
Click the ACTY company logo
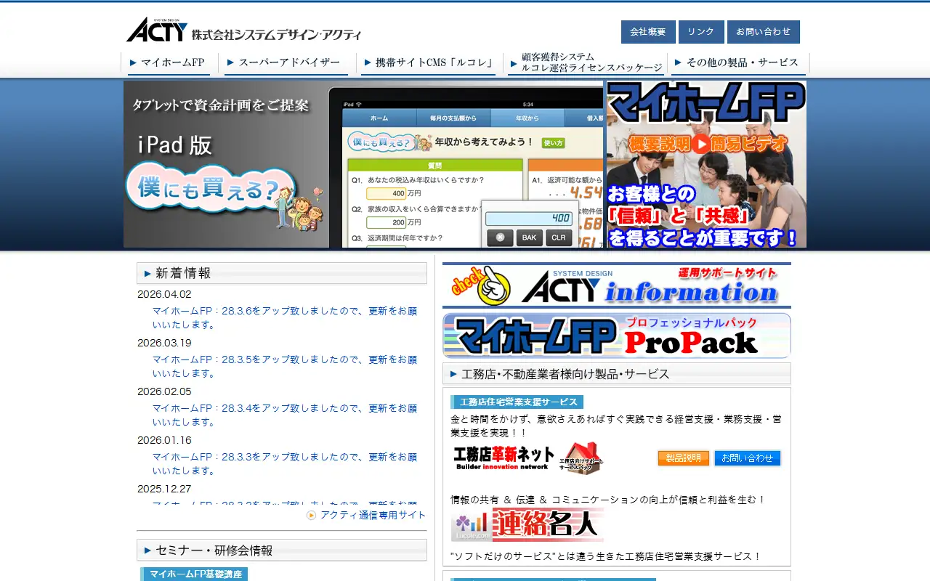tap(243, 30)
